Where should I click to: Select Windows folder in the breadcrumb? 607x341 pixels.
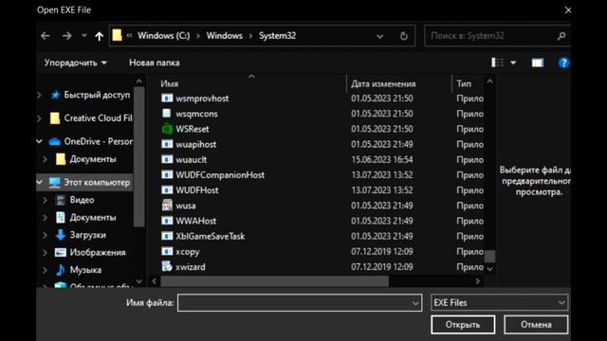coord(224,36)
